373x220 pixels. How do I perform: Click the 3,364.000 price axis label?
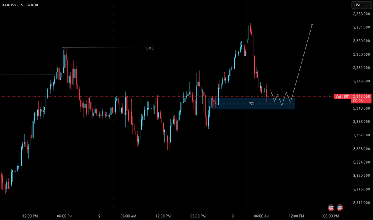coord(361,27)
